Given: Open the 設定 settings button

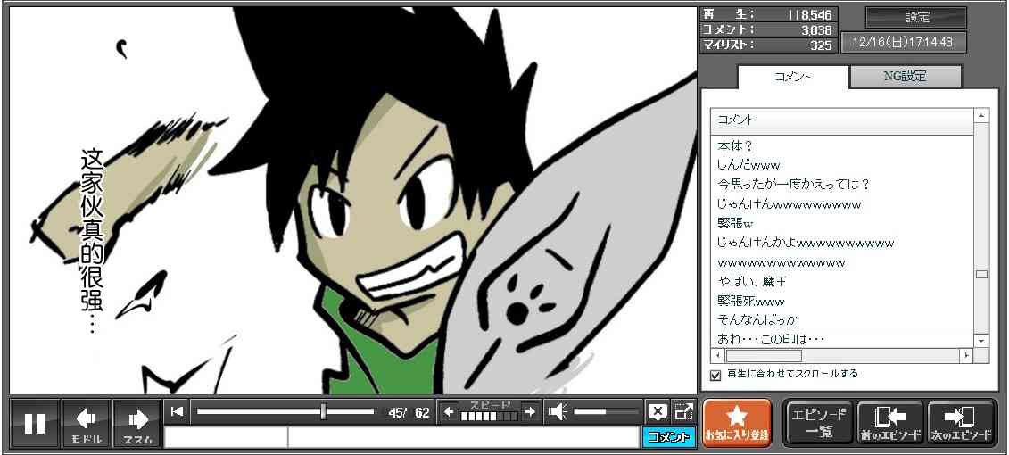Looking at the screenshot, I should [x=916, y=18].
